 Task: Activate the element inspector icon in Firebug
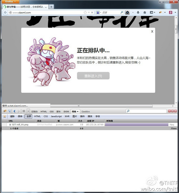tap(10, 111)
